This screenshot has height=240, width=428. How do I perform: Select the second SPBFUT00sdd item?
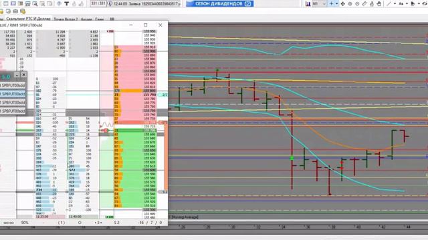13,94
